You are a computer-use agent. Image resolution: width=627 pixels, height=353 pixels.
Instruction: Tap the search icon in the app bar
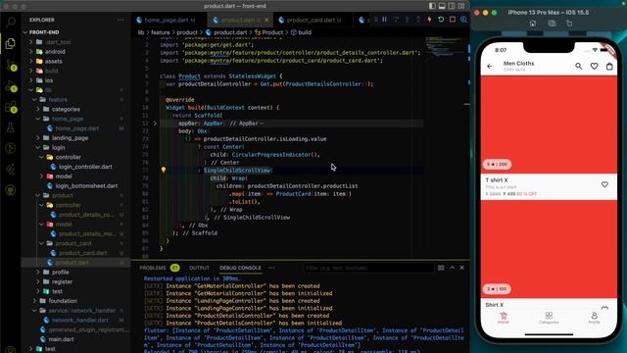(579, 66)
